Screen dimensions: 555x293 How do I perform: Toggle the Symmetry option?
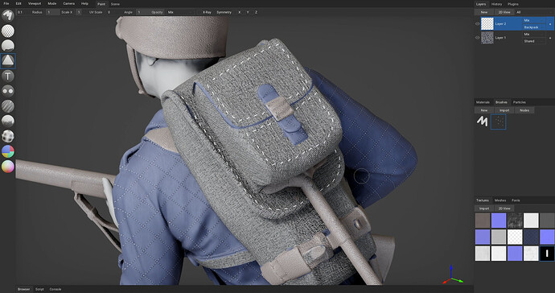pos(224,12)
